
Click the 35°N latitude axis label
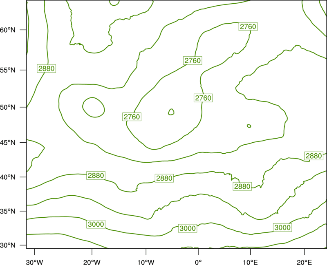(x=8, y=211)
